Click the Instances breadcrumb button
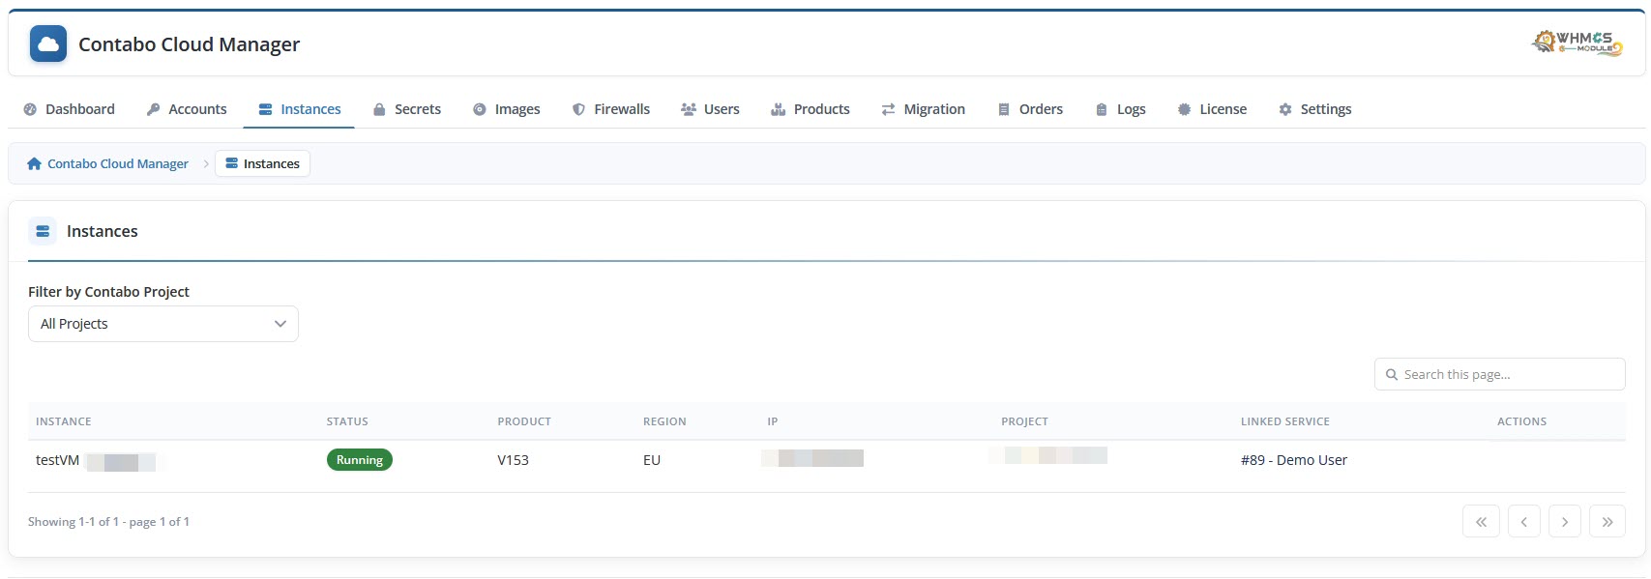This screenshot has width=1651, height=579. point(262,163)
